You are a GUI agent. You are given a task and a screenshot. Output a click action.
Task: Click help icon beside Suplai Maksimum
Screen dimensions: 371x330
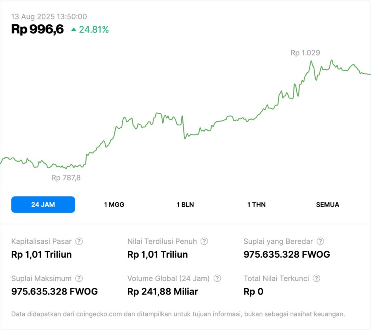coord(79,278)
